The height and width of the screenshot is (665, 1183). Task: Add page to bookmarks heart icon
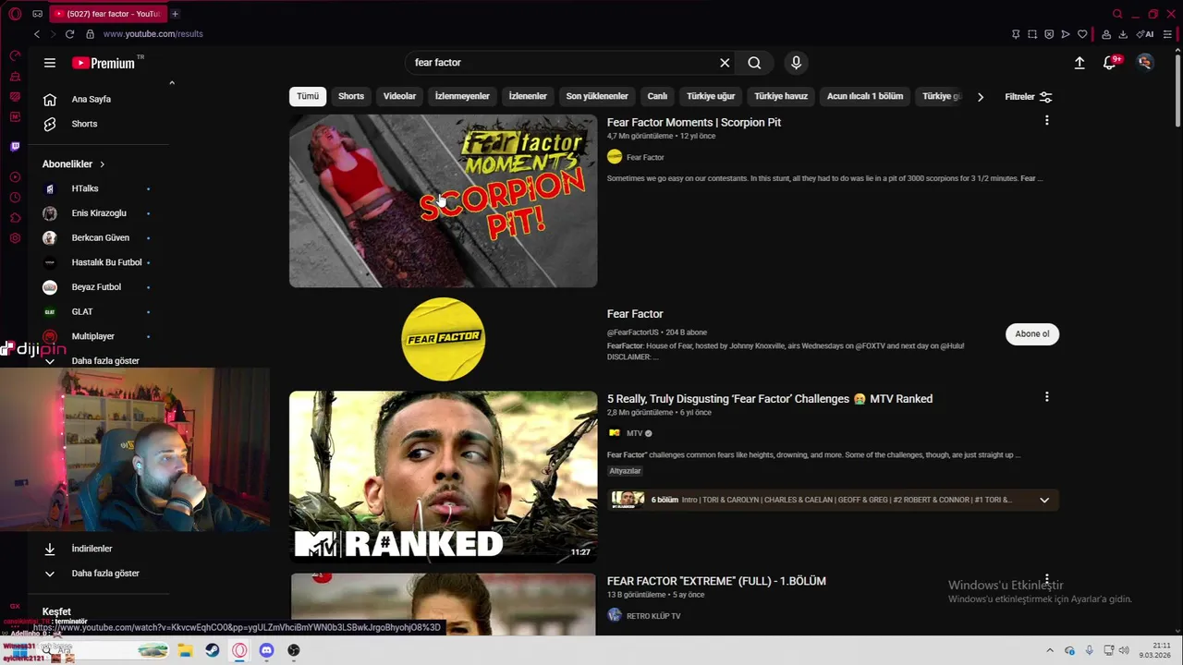point(1082,34)
